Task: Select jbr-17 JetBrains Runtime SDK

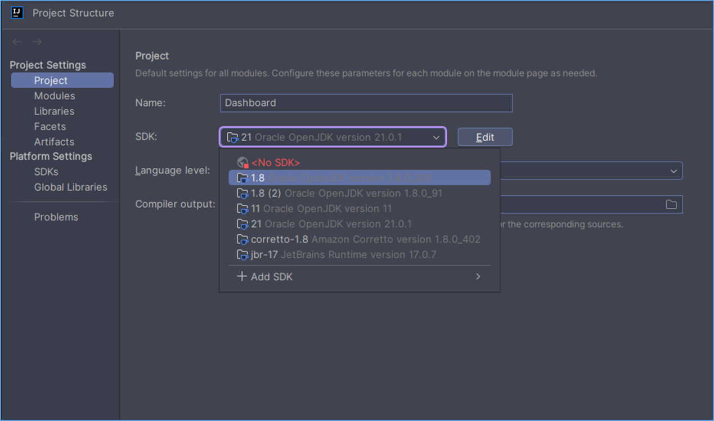Action: [x=360, y=255]
